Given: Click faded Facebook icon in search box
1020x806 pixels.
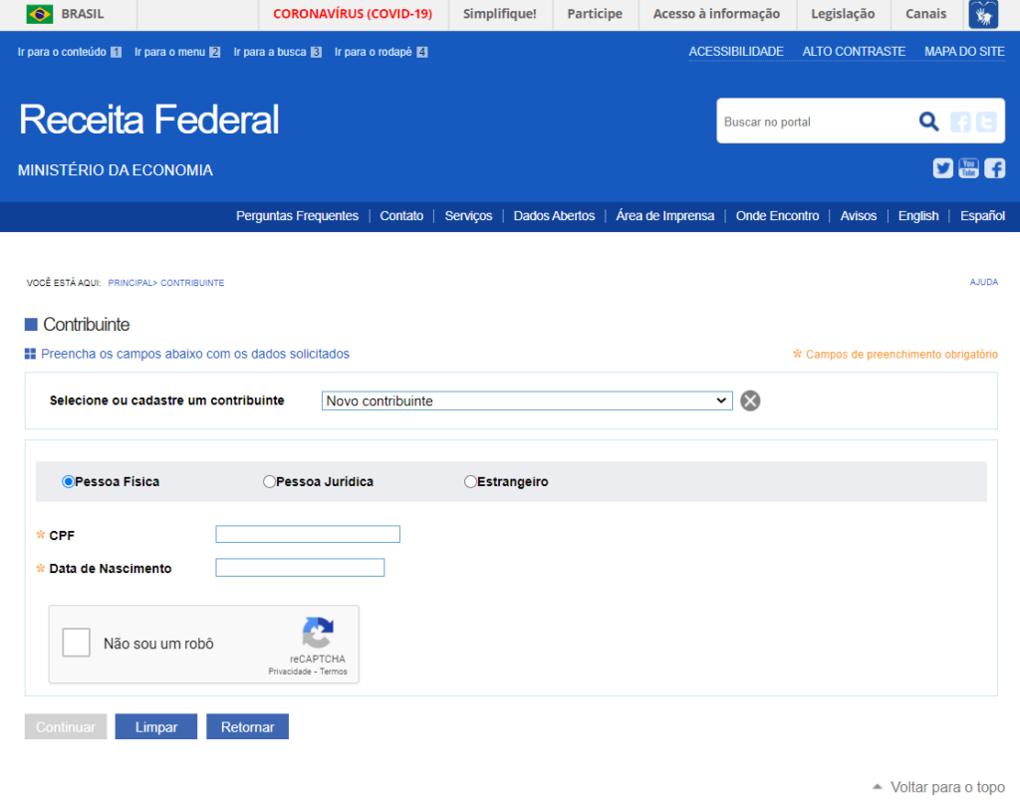Looking at the screenshot, I should 960,122.
